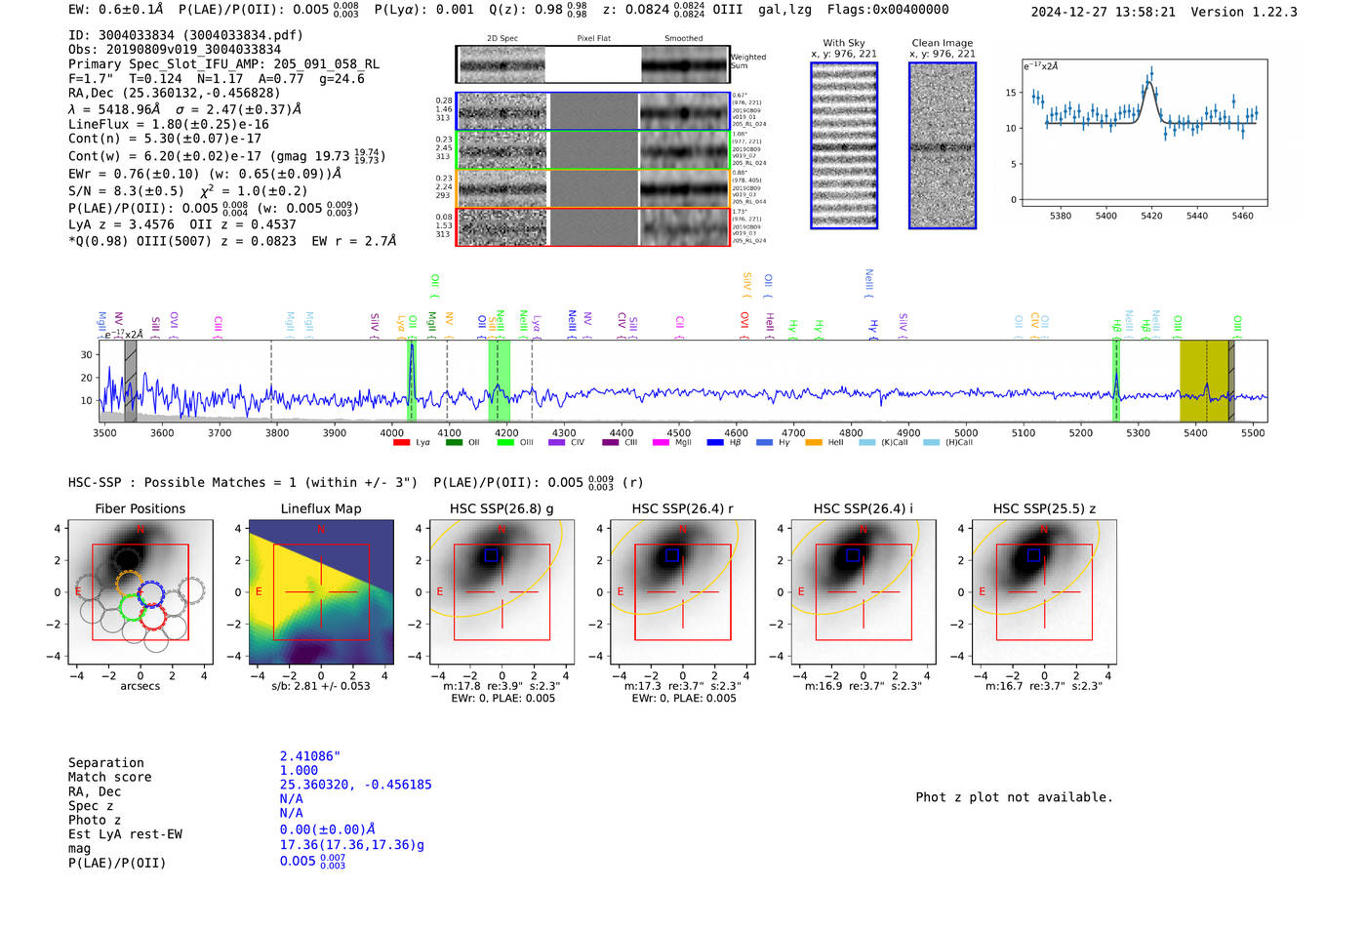Click the orange dashed circle in Fiber Positions

[x=130, y=584]
